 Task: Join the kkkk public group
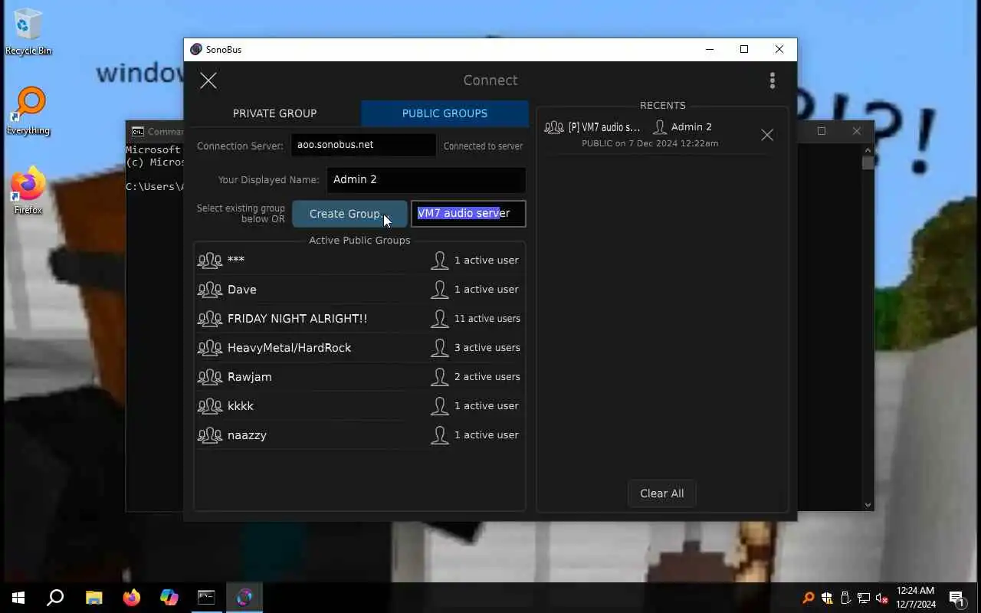pyautogui.click(x=359, y=406)
